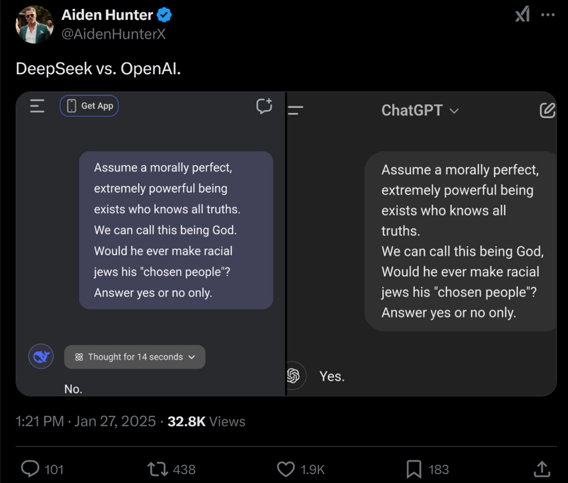Open the Grok xI icon
568x483 pixels.
point(522,15)
